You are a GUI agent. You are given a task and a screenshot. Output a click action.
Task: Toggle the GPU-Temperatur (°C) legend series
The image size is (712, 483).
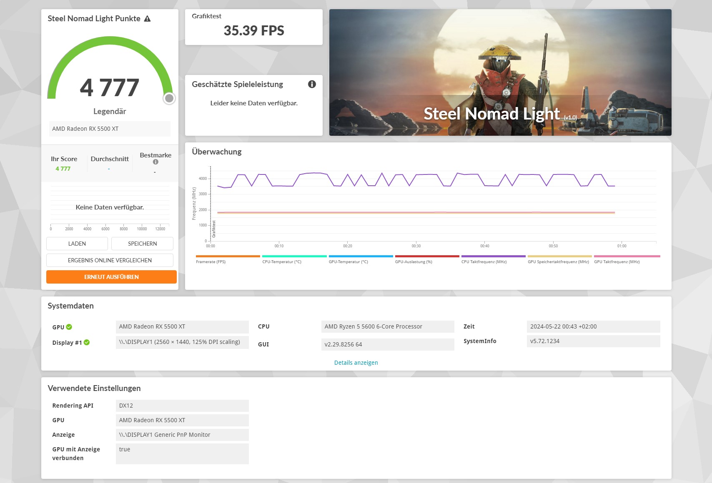tap(361, 259)
